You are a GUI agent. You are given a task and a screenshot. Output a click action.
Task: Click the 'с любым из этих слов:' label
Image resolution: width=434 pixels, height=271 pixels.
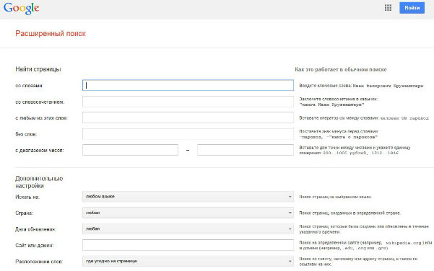tap(41, 118)
